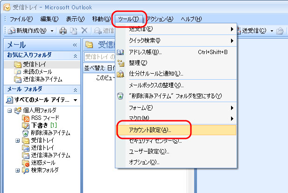Expand the 検索フォルダ tree node

coord(17,171)
